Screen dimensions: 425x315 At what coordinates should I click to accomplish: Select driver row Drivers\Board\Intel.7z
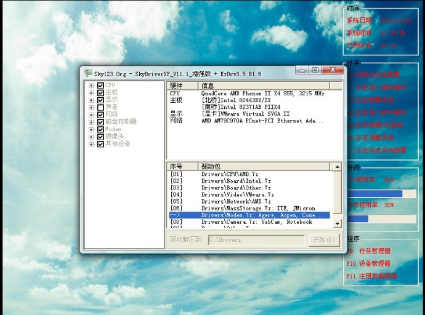tap(249, 181)
